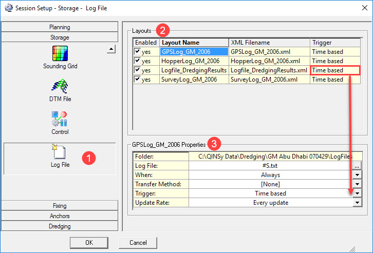
Task: Toggle the HopperLog_GM_2006 enabled checkbox
Action: click(137, 61)
